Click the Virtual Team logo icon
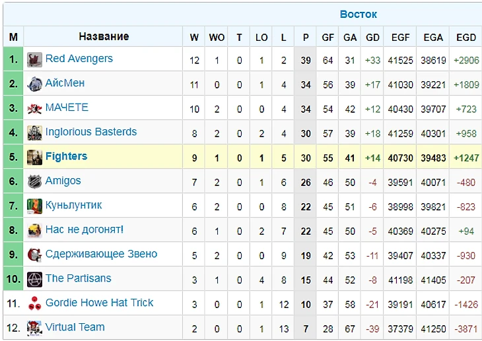Image resolution: width=482 pixels, height=341 pixels. click(x=35, y=328)
